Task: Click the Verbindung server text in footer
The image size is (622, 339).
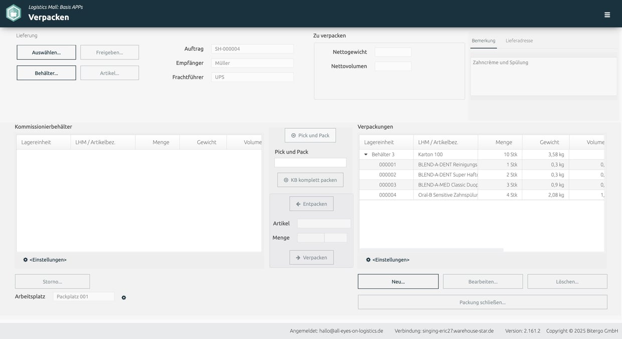Action: coord(444,331)
